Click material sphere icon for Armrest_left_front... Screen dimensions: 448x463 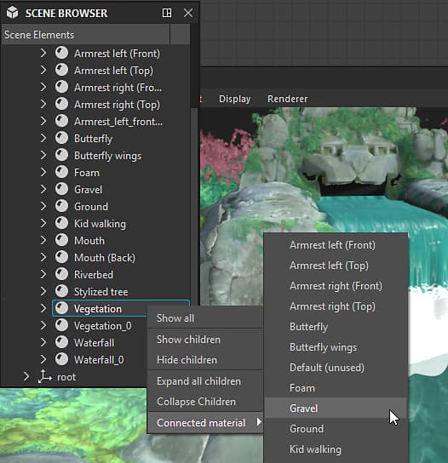pyautogui.click(x=61, y=121)
